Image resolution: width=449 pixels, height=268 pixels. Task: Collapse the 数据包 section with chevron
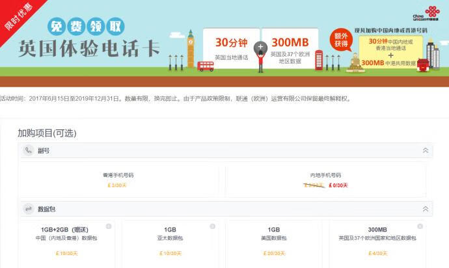pyautogui.click(x=426, y=209)
